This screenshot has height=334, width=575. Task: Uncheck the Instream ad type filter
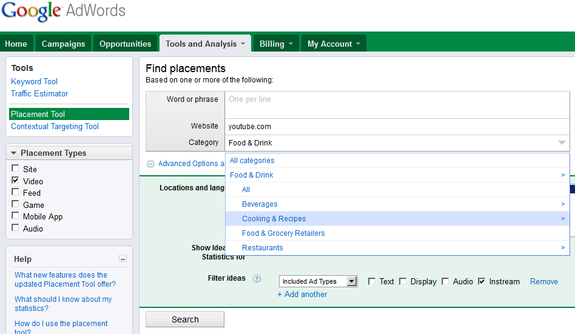[482, 281]
